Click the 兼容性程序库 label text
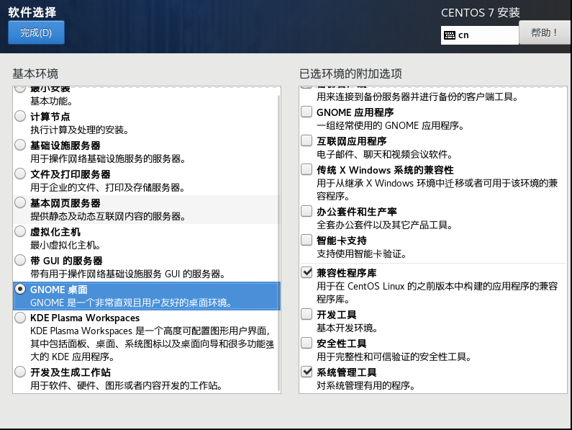Screen dimensions: 572x430 (x=347, y=273)
